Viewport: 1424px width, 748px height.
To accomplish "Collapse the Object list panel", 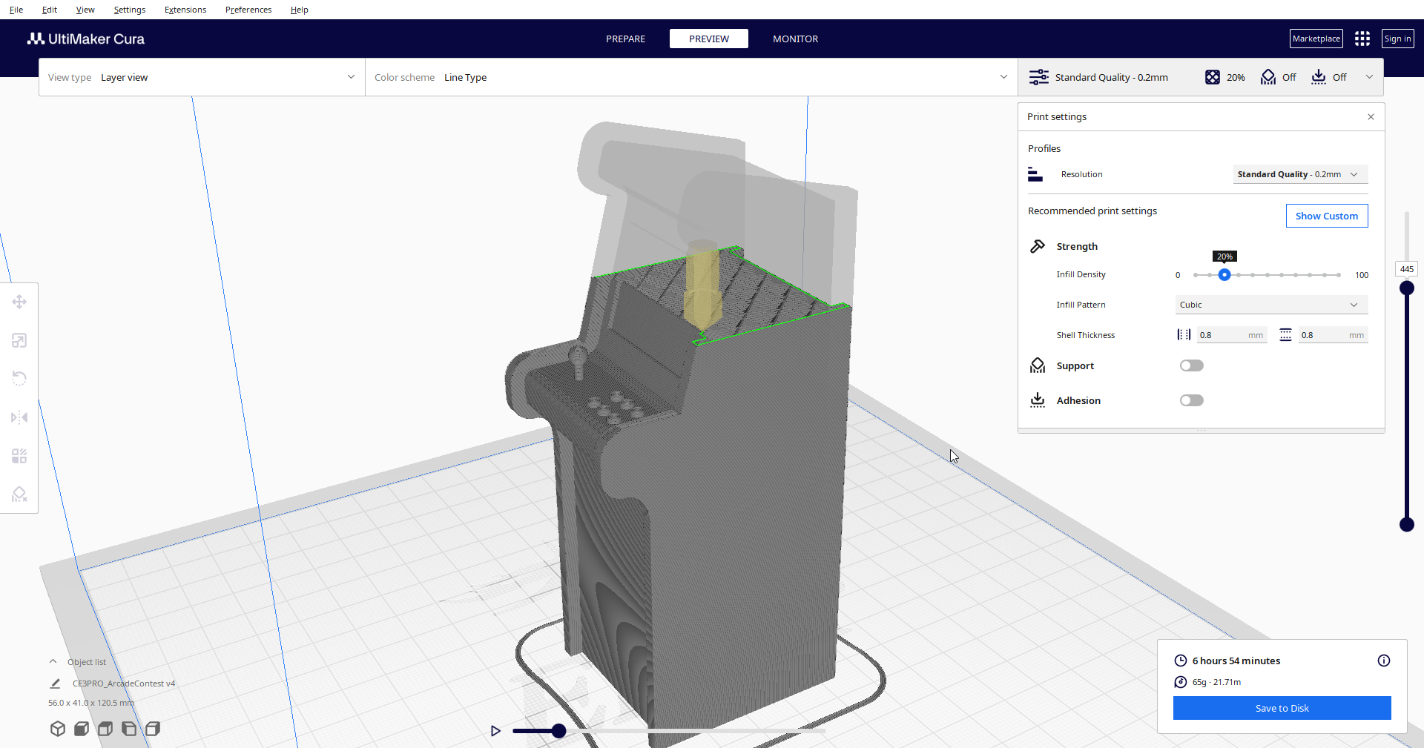I will [x=53, y=661].
